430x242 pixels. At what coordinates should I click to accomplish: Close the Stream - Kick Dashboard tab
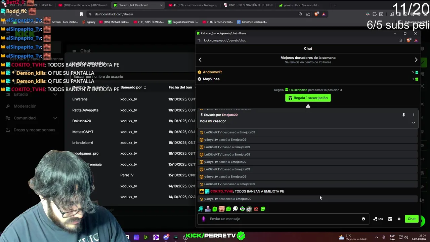point(161,5)
